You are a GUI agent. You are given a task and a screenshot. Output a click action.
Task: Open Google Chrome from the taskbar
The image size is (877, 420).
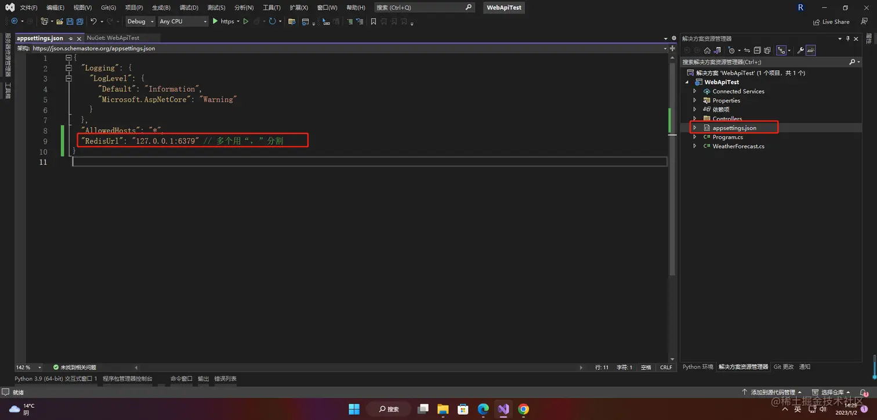coord(523,409)
